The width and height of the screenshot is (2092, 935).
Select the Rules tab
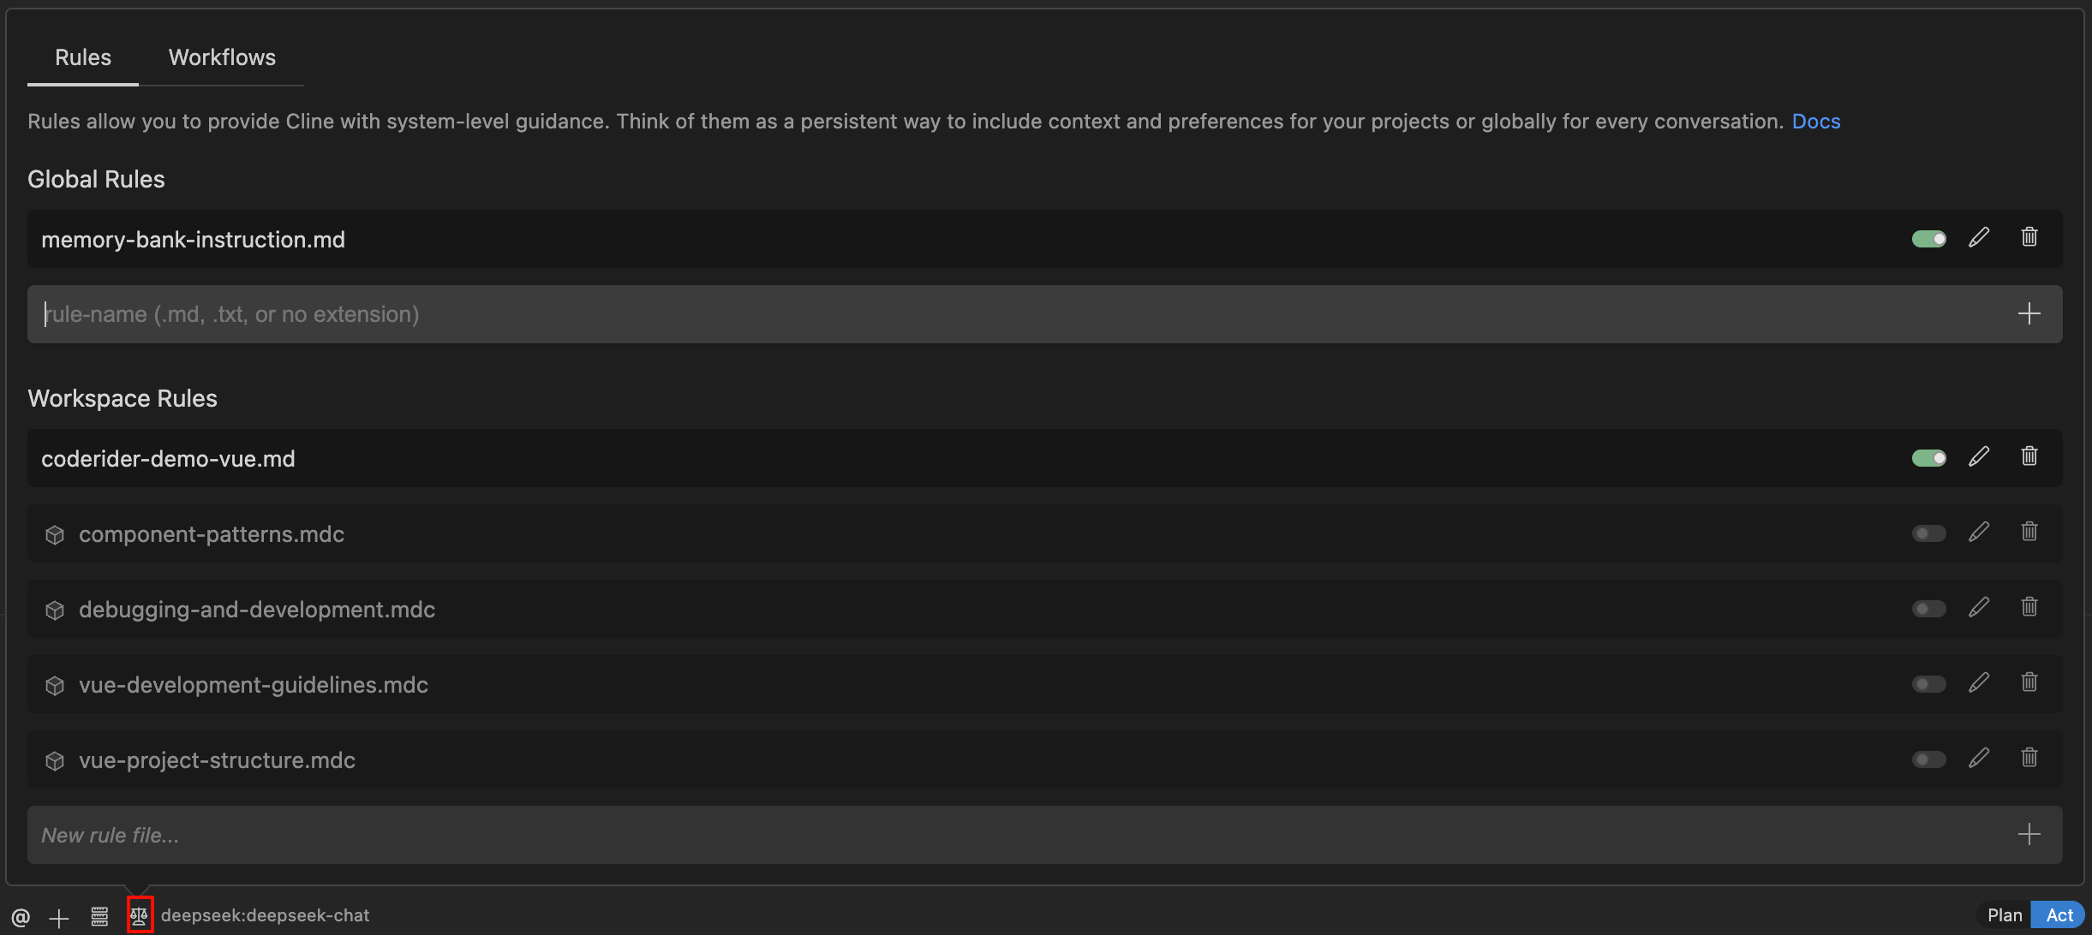(x=83, y=57)
